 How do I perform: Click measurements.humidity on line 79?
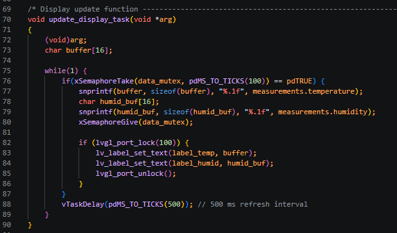323,112
